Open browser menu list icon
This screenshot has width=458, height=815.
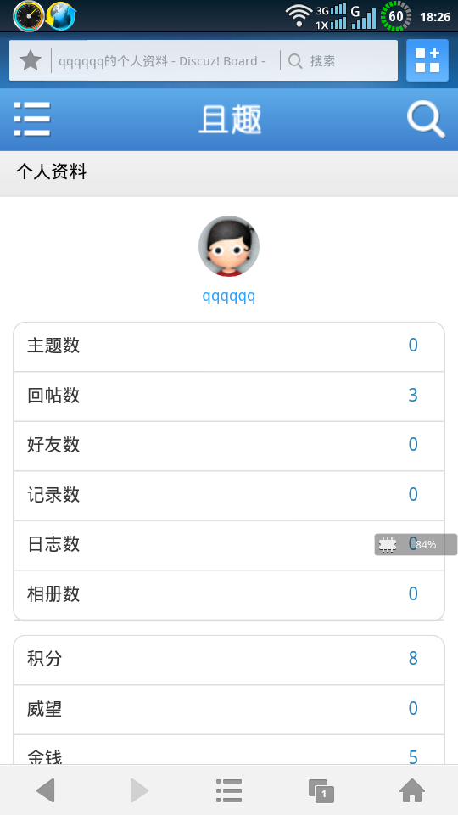229,791
